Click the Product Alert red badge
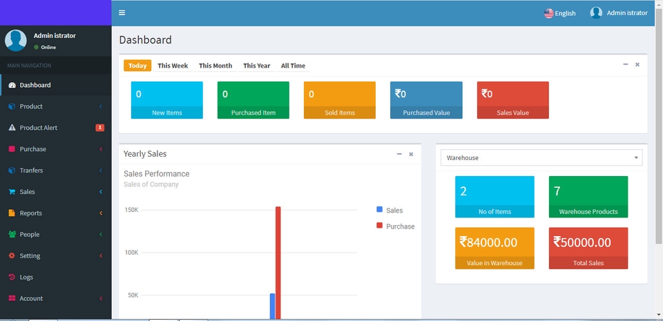Image resolution: width=663 pixels, height=321 pixels. pos(99,128)
